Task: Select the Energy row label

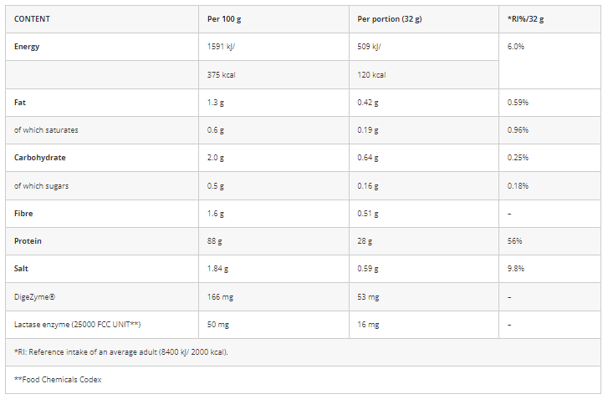Action: tap(27, 47)
